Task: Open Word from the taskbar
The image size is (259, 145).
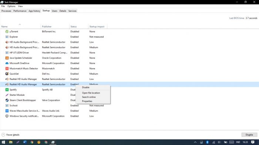Action: click(x=25, y=142)
